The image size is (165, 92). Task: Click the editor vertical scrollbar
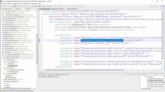[163, 36]
